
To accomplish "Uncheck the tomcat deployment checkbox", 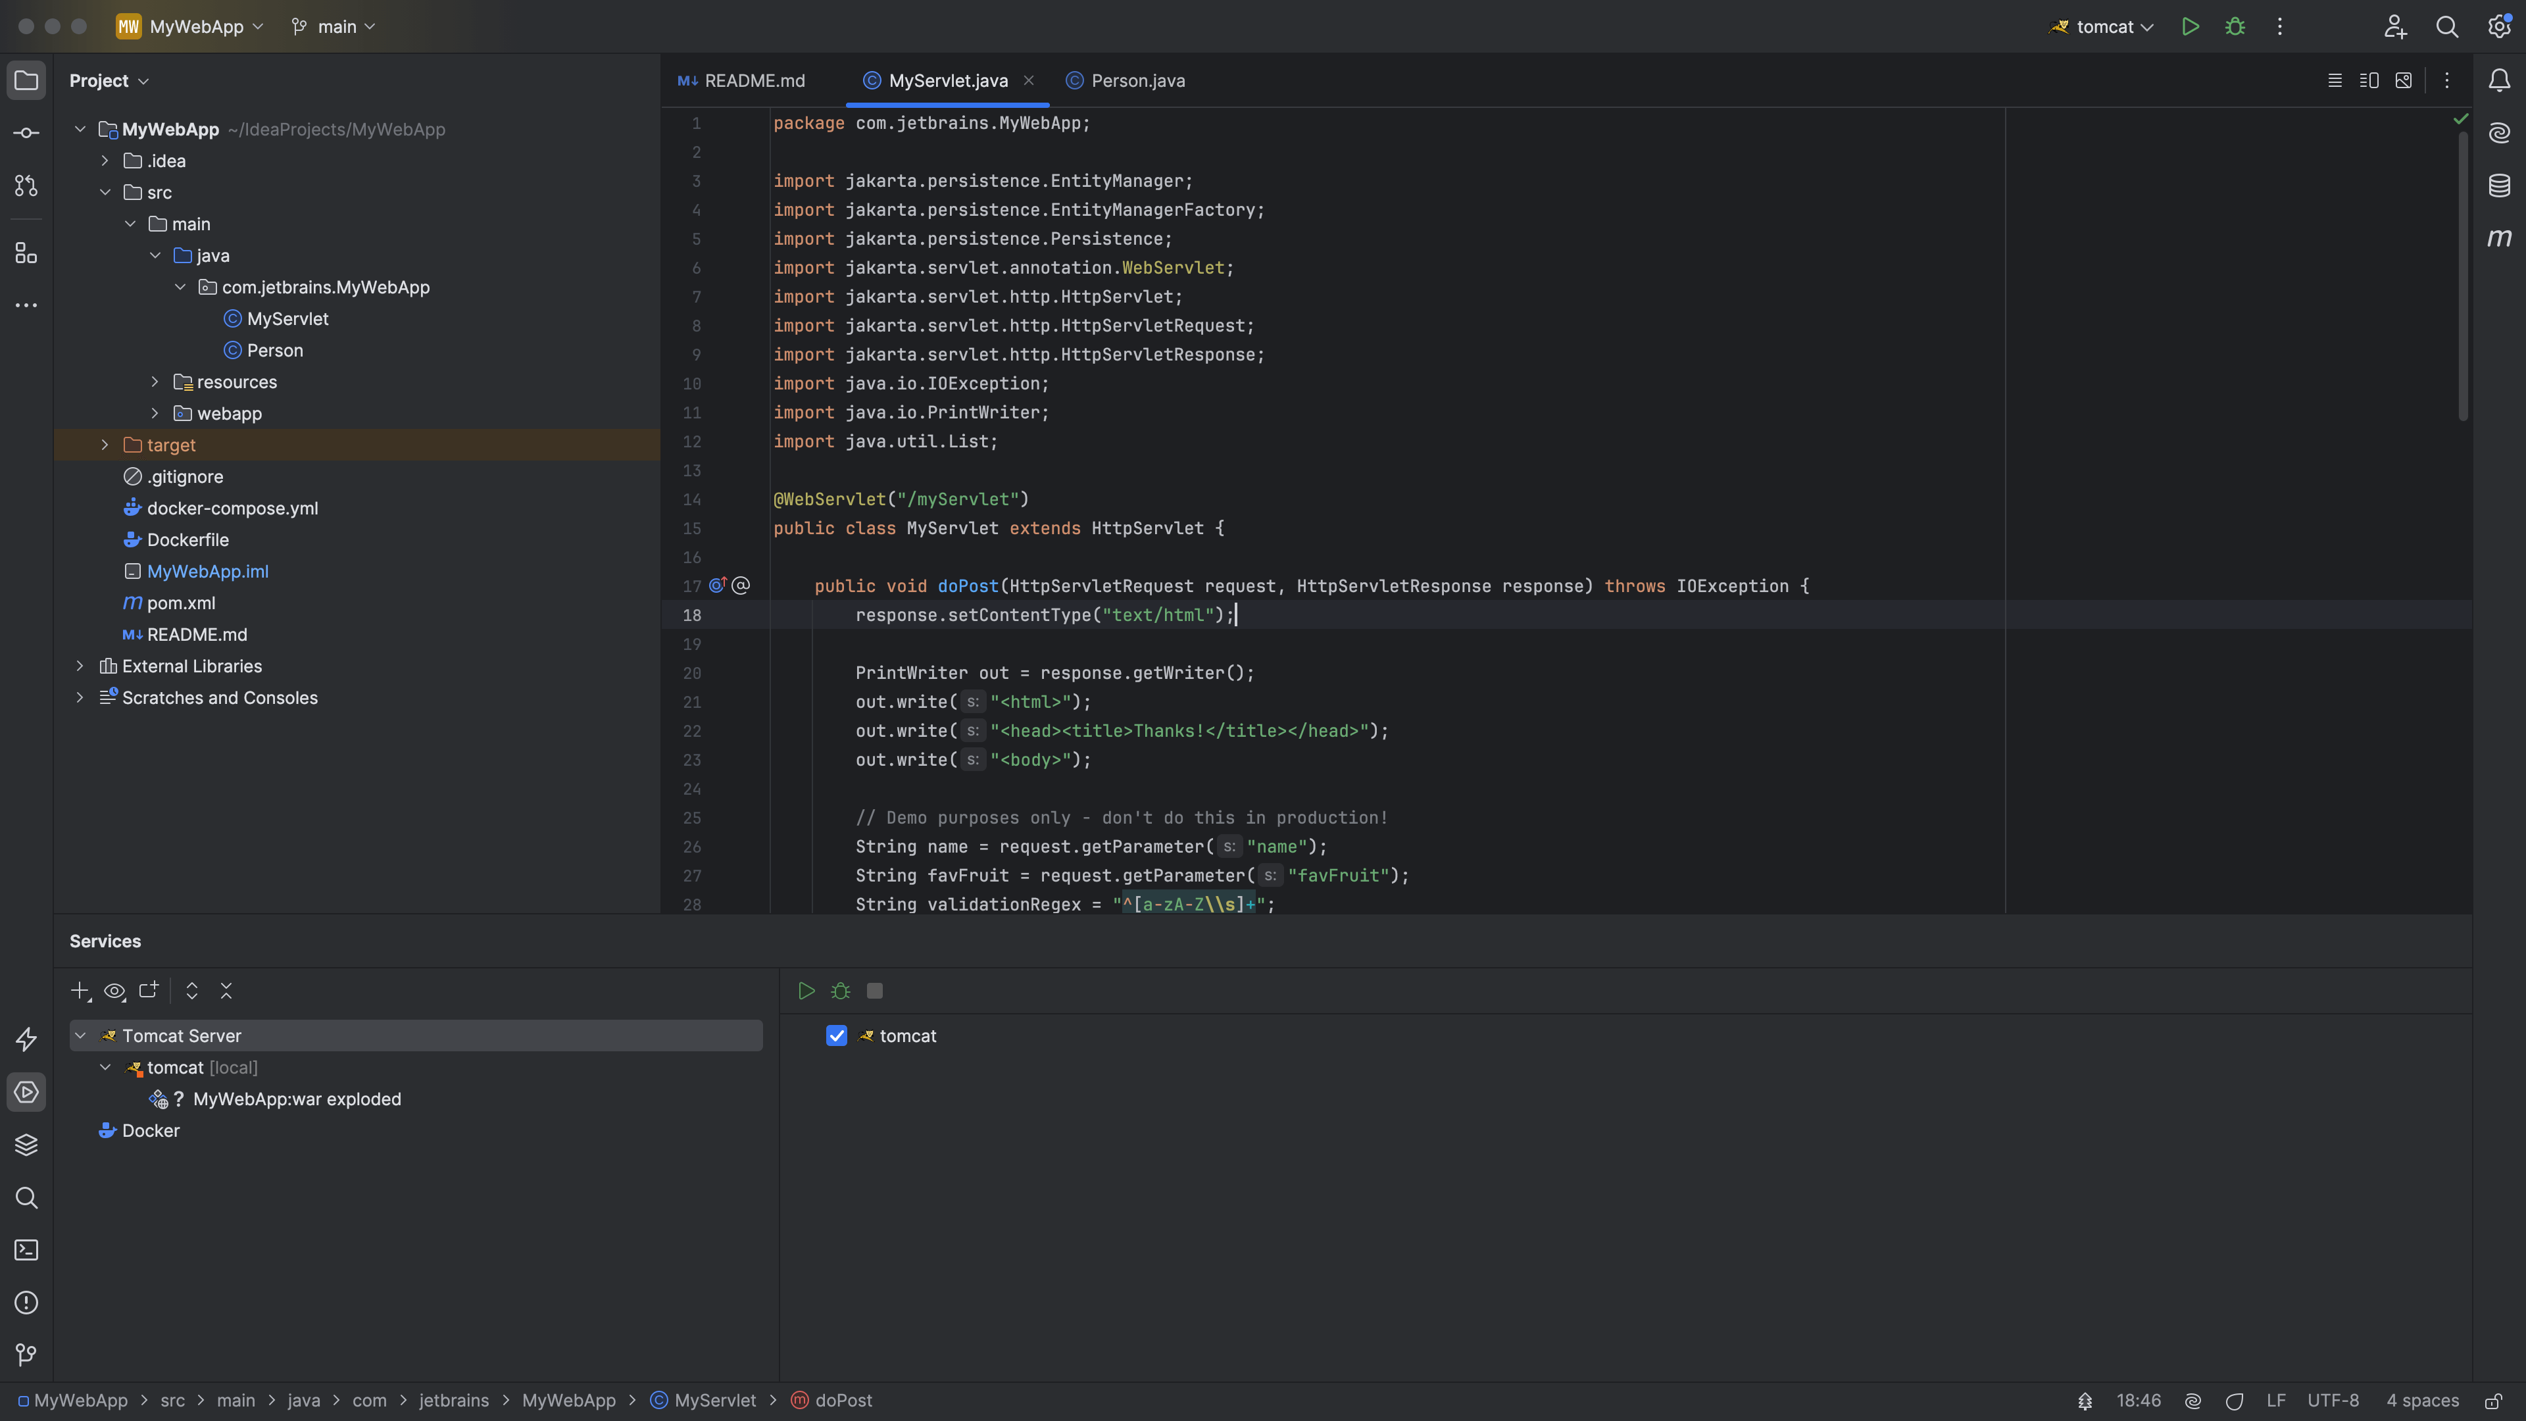I will 837,1035.
